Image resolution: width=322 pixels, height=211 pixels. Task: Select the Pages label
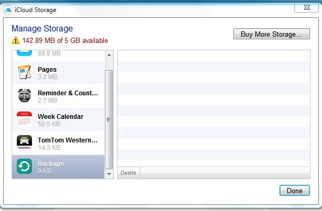[47, 70]
